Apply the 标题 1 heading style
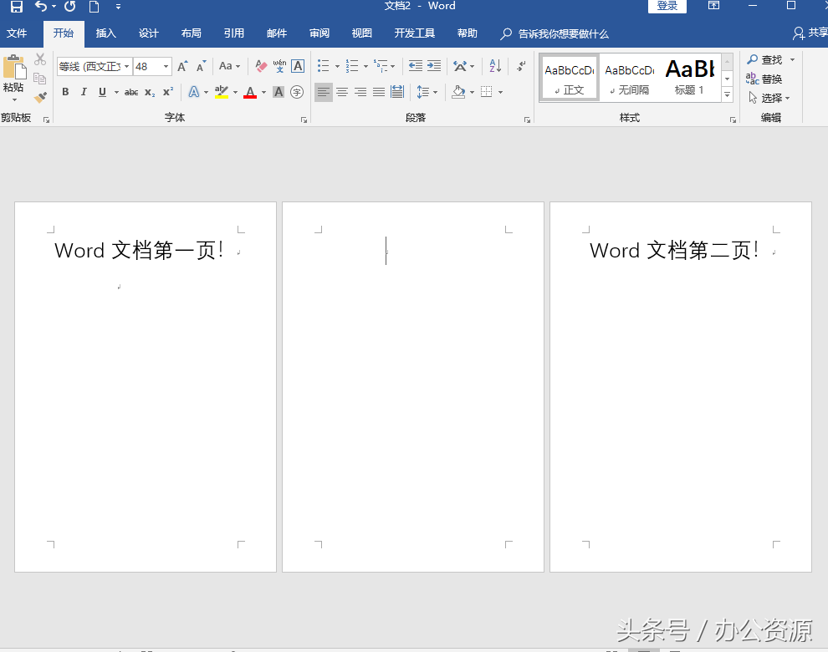The image size is (828, 652). 690,78
